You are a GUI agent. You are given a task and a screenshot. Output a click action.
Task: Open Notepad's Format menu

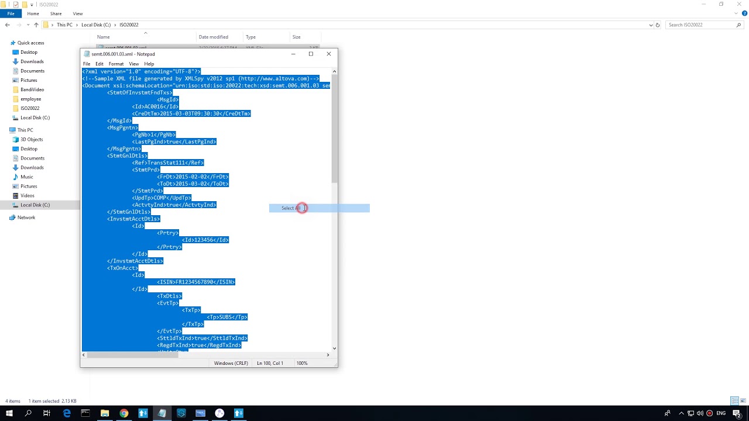click(x=116, y=64)
